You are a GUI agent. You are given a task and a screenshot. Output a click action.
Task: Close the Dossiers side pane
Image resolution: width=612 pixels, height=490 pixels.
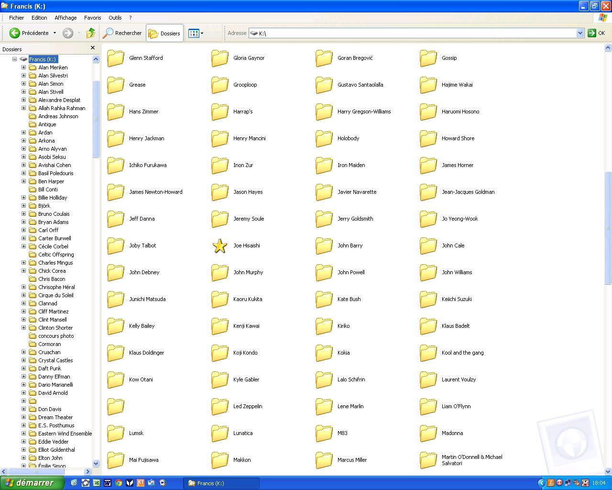(93, 48)
